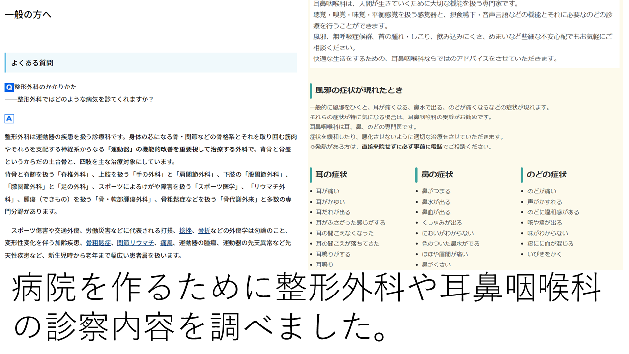Click the 鼻水が出る list item
Image resolution: width=629 pixels, height=354 pixels.
point(436,202)
